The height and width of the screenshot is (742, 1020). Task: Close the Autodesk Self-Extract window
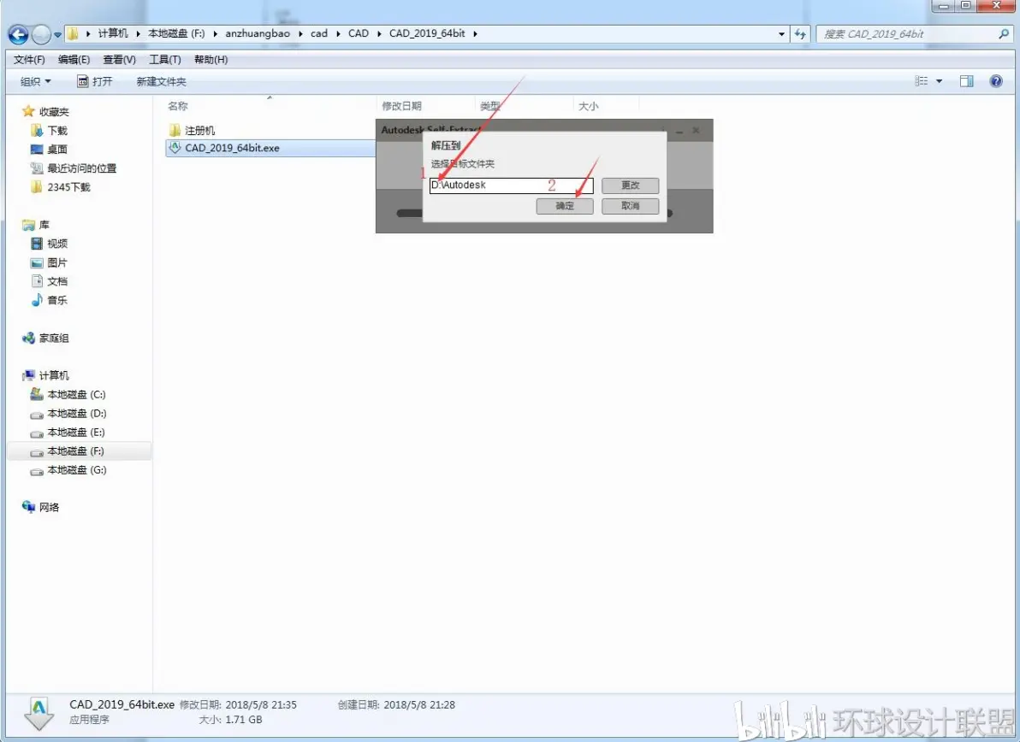tap(696, 131)
